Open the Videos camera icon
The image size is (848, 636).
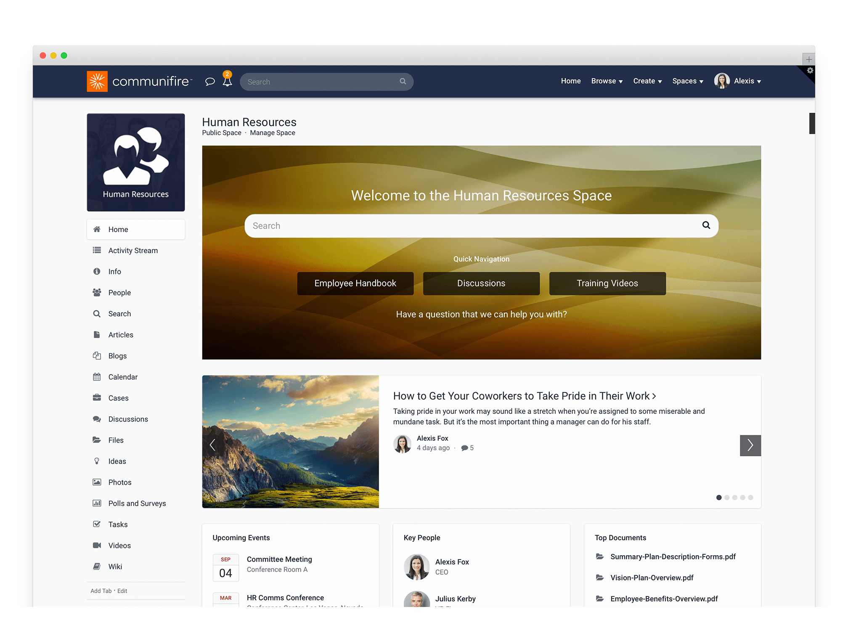click(97, 545)
